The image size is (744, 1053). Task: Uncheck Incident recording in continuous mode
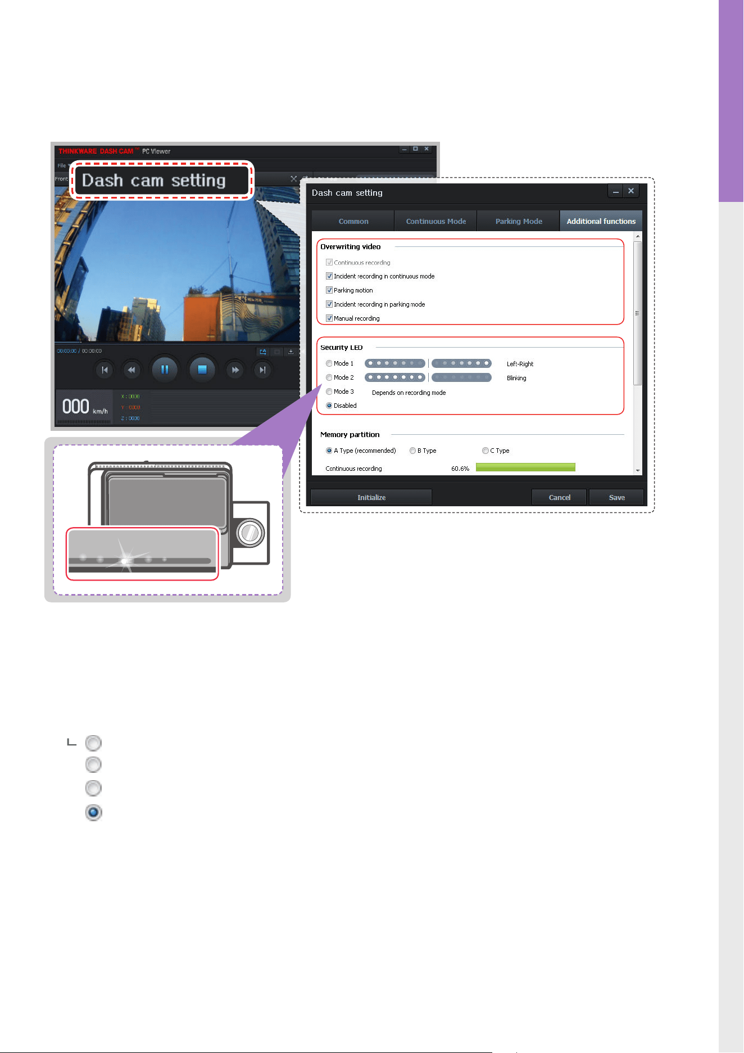pos(329,276)
